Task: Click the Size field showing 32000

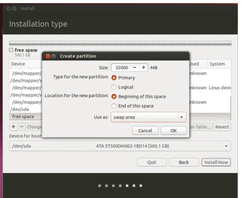Action: (x=121, y=68)
